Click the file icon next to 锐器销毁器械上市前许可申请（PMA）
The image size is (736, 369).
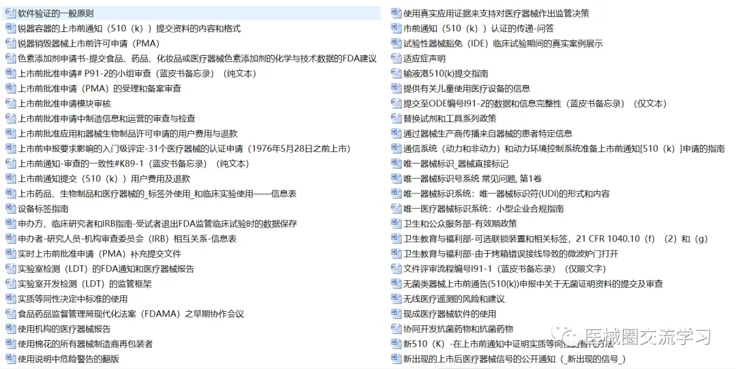coord(10,43)
